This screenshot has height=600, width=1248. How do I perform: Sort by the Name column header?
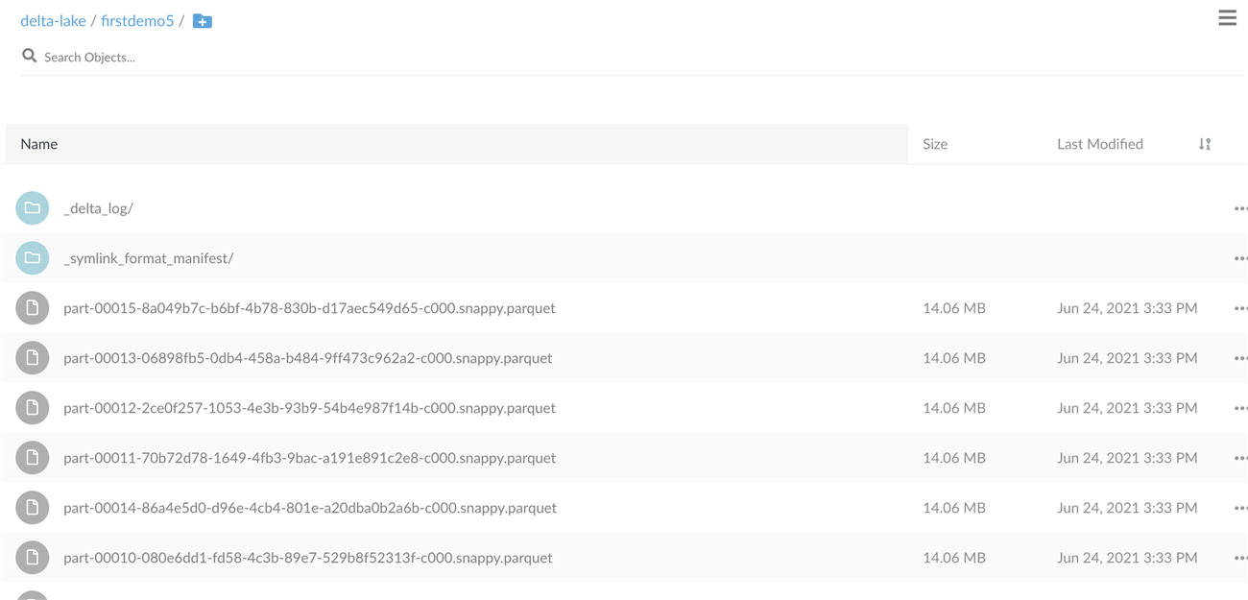pyautogui.click(x=39, y=144)
